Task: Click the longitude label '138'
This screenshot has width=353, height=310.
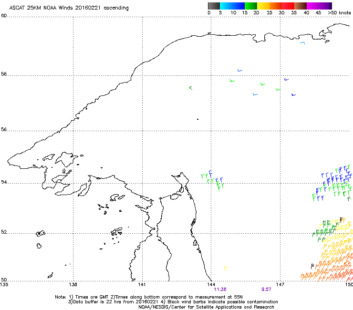Action: [73, 285]
